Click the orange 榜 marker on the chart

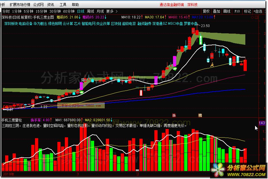pyautogui.click(x=200, y=115)
